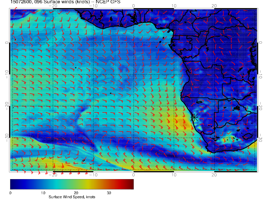Click the "0" tick label under the color bar
This screenshot has width=265, height=205.
10,193
